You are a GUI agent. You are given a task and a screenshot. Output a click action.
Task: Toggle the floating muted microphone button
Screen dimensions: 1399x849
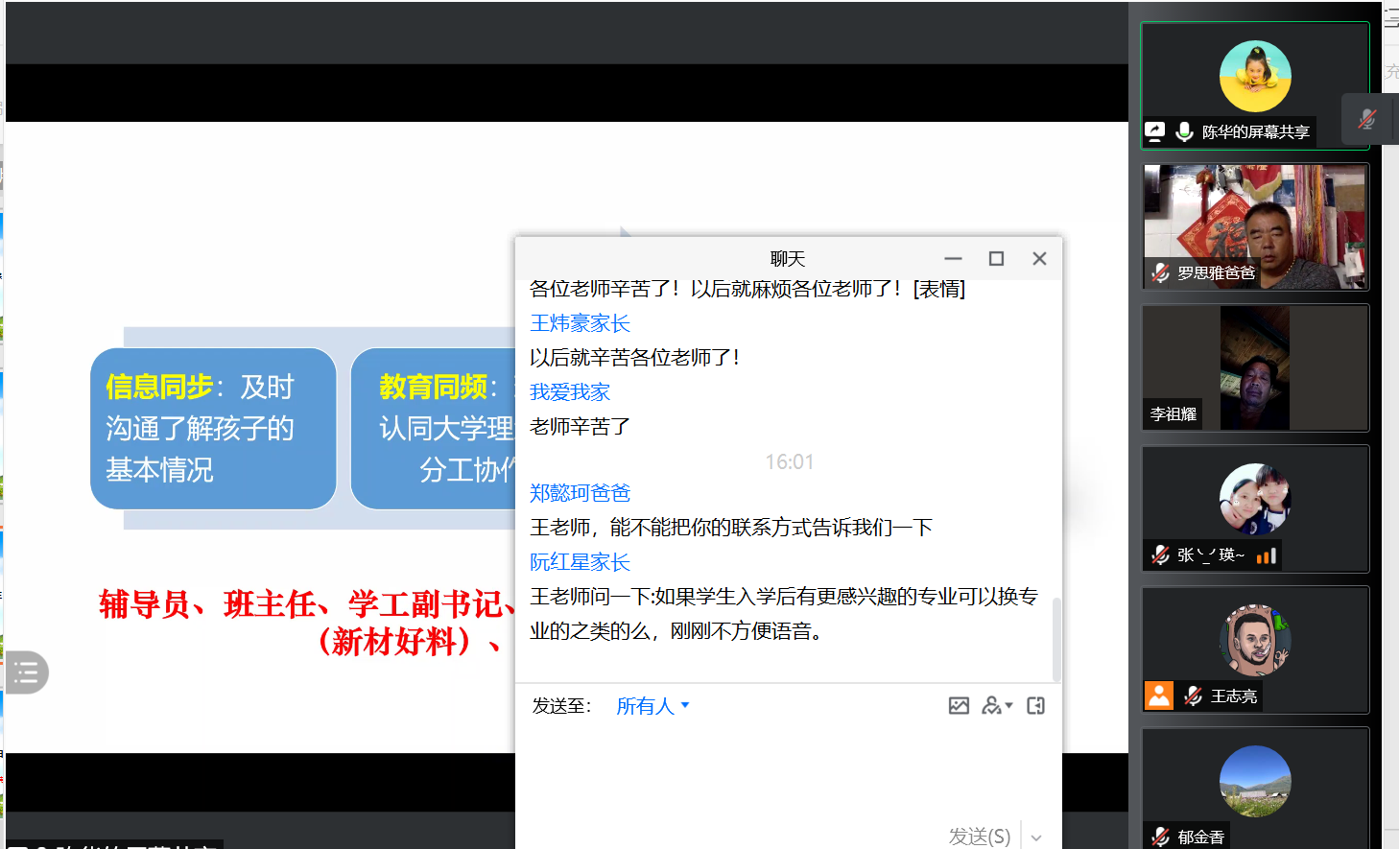click(x=1367, y=119)
